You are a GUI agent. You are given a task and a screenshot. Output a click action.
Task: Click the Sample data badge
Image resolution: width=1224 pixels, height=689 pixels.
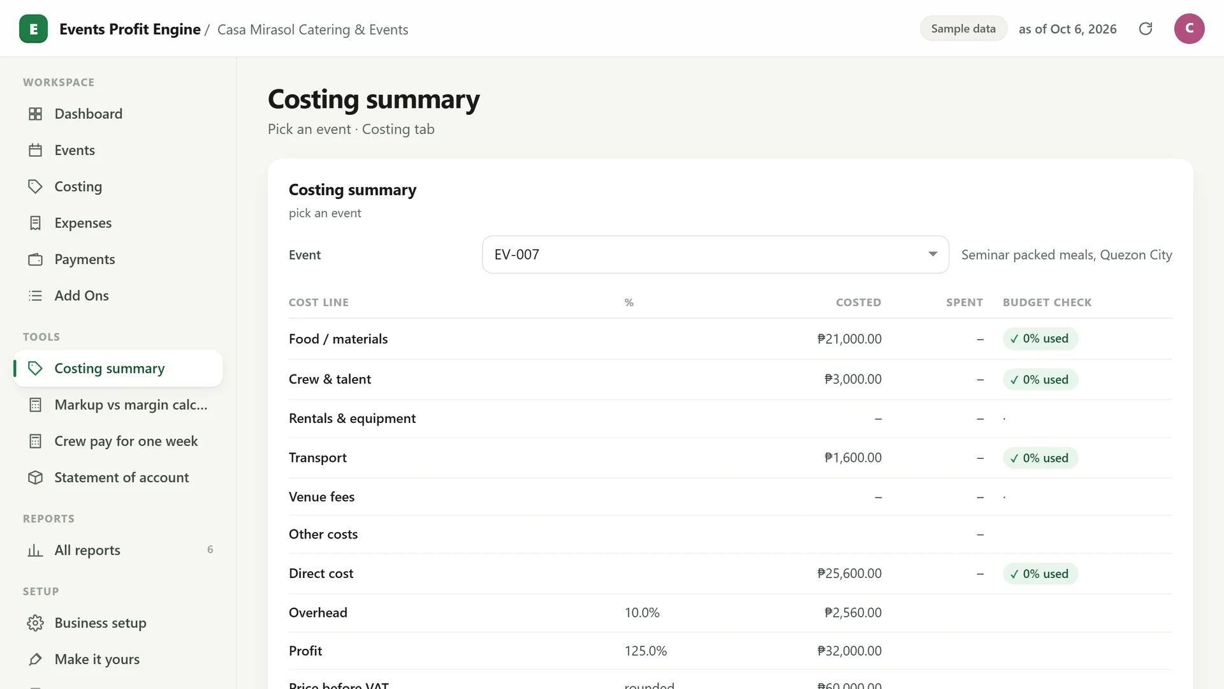click(963, 29)
